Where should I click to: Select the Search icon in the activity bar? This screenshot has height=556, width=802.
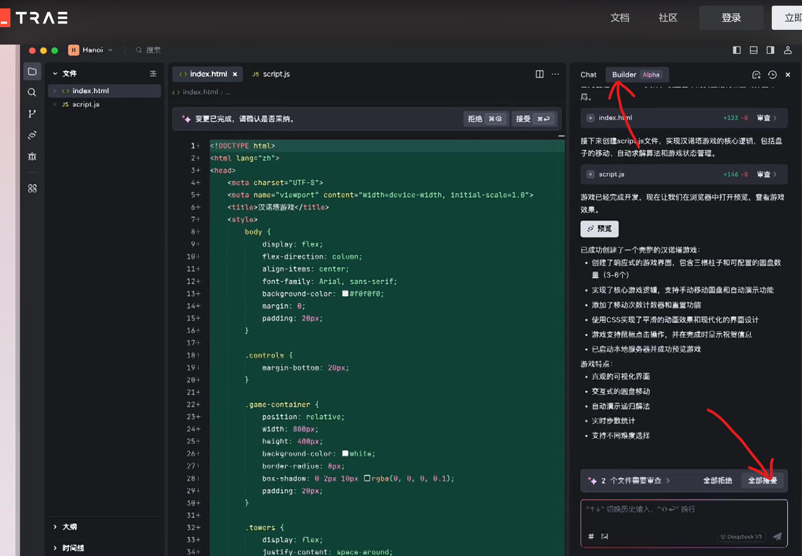click(32, 92)
